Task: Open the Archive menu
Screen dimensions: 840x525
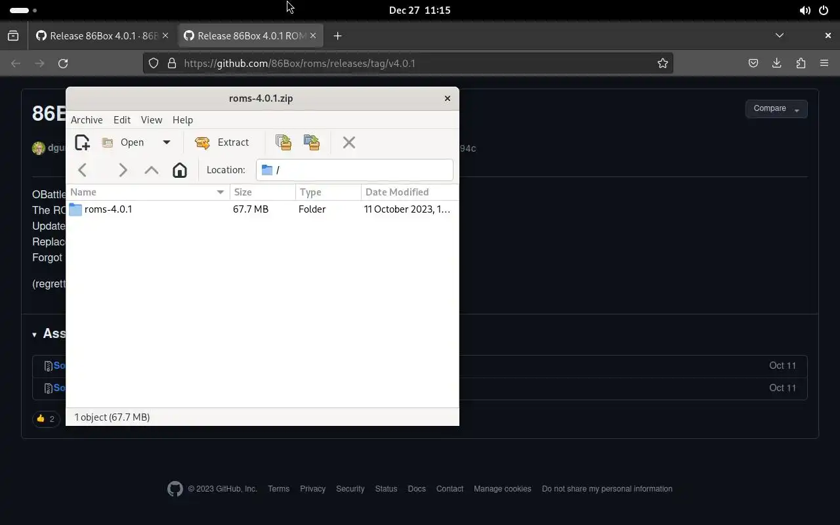Action: coord(87,120)
